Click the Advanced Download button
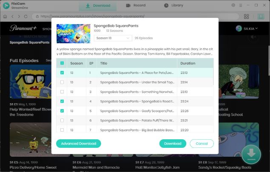This screenshot has width=270, height=172. coord(79,144)
